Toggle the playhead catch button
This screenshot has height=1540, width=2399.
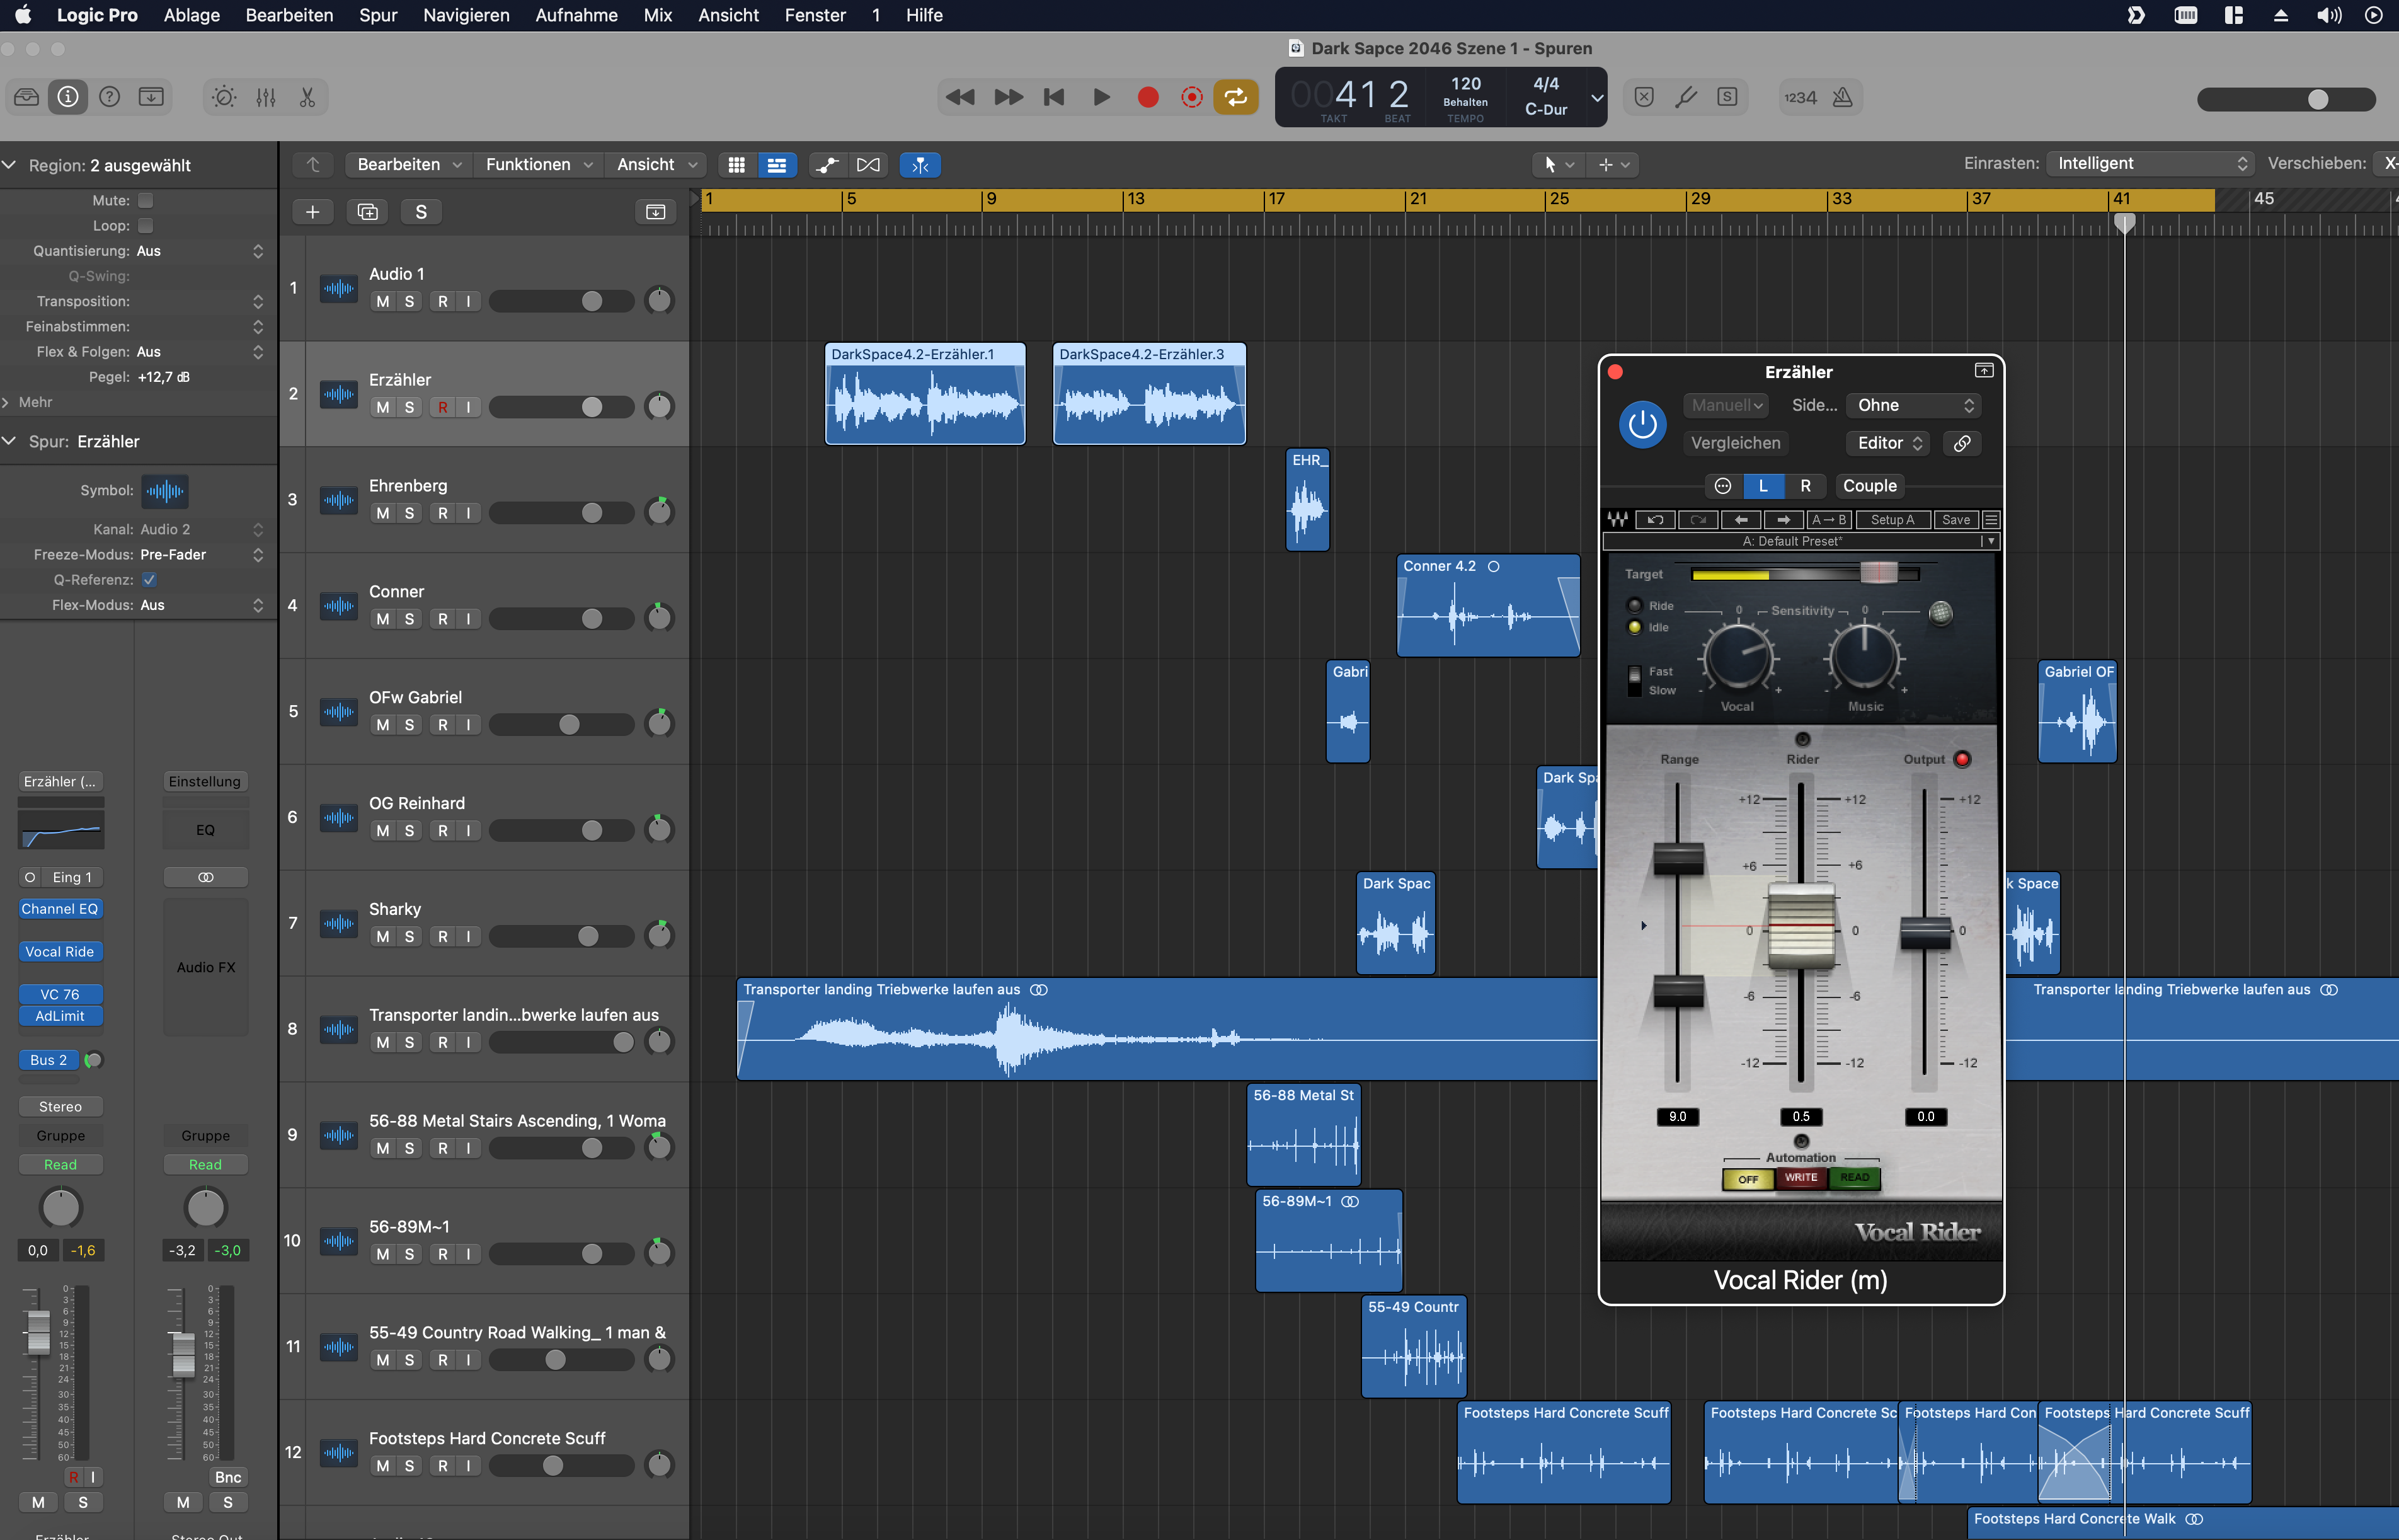pos(920,165)
